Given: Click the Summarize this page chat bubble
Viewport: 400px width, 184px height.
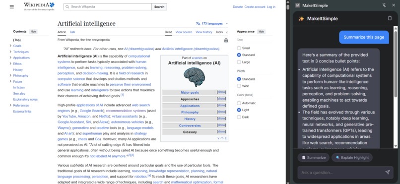Looking at the screenshot, I should pos(364,37).
